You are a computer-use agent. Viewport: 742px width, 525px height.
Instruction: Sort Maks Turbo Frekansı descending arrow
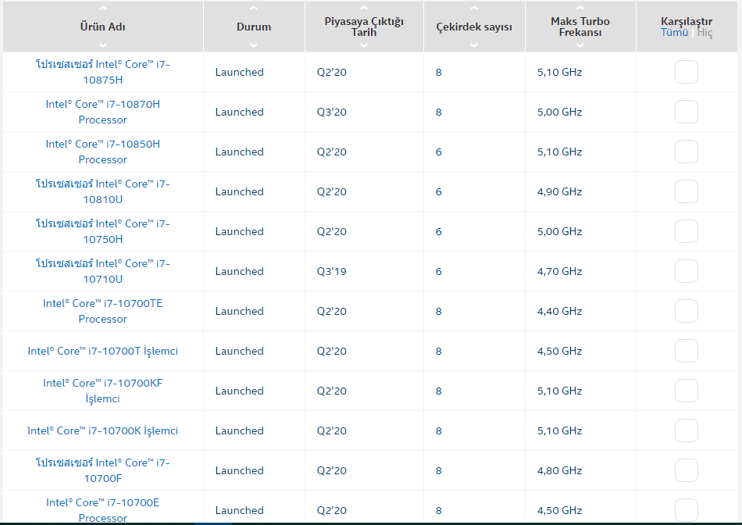click(580, 45)
